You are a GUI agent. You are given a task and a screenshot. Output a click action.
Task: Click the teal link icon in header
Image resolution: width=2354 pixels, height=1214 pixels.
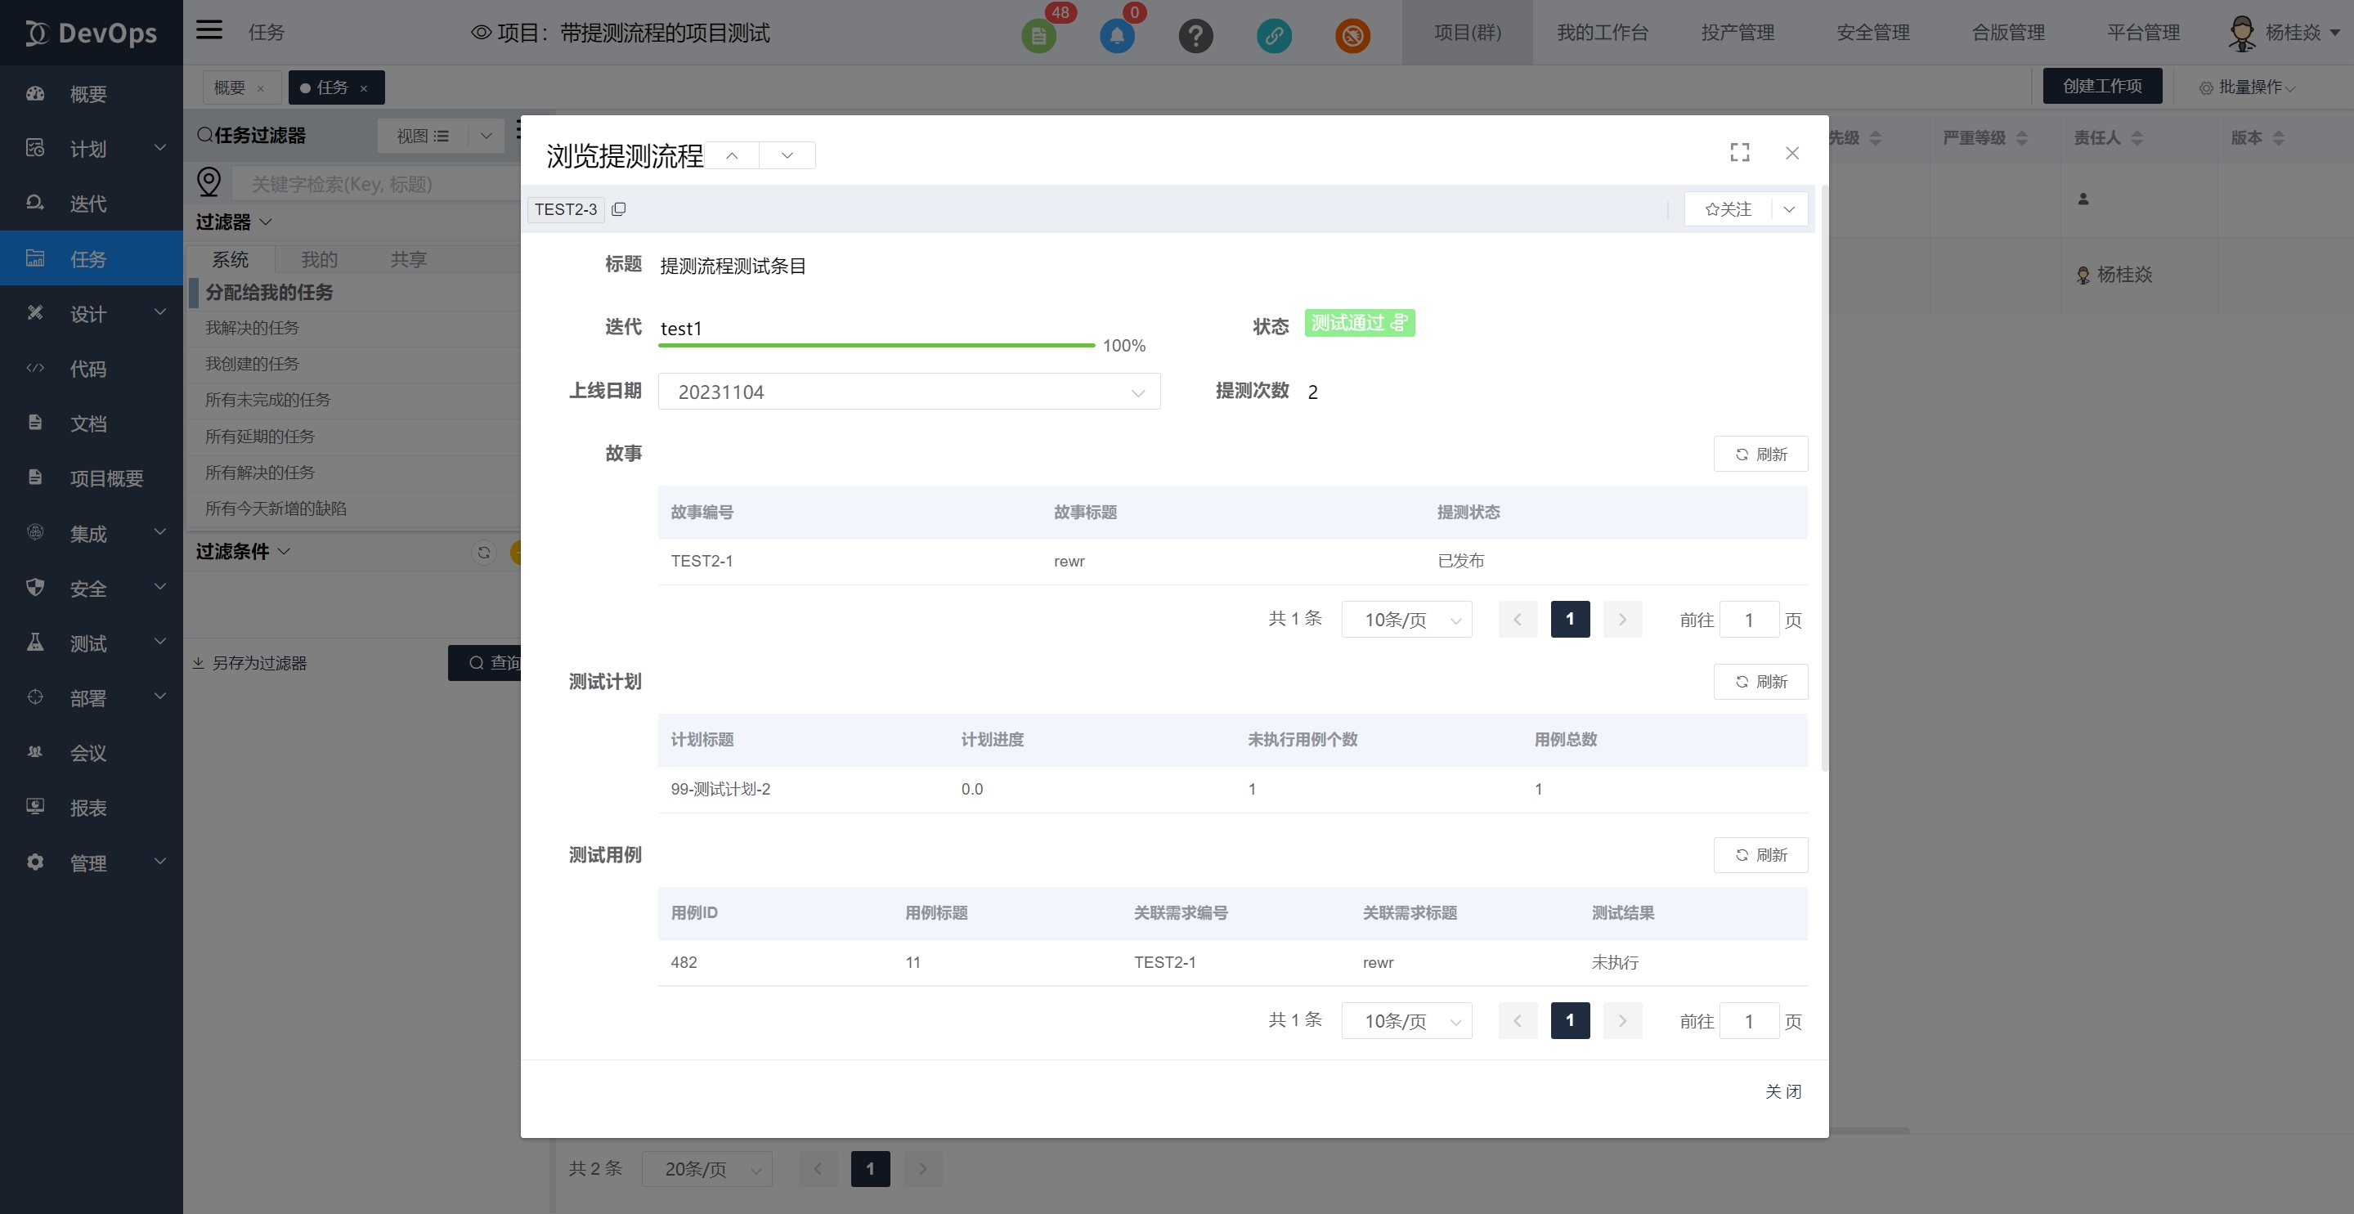1274,36
